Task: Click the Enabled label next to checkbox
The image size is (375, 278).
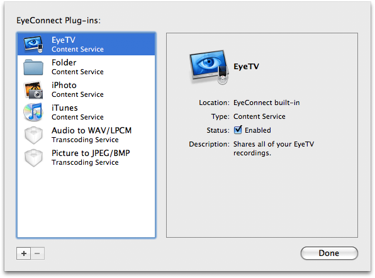Action: pos(258,130)
